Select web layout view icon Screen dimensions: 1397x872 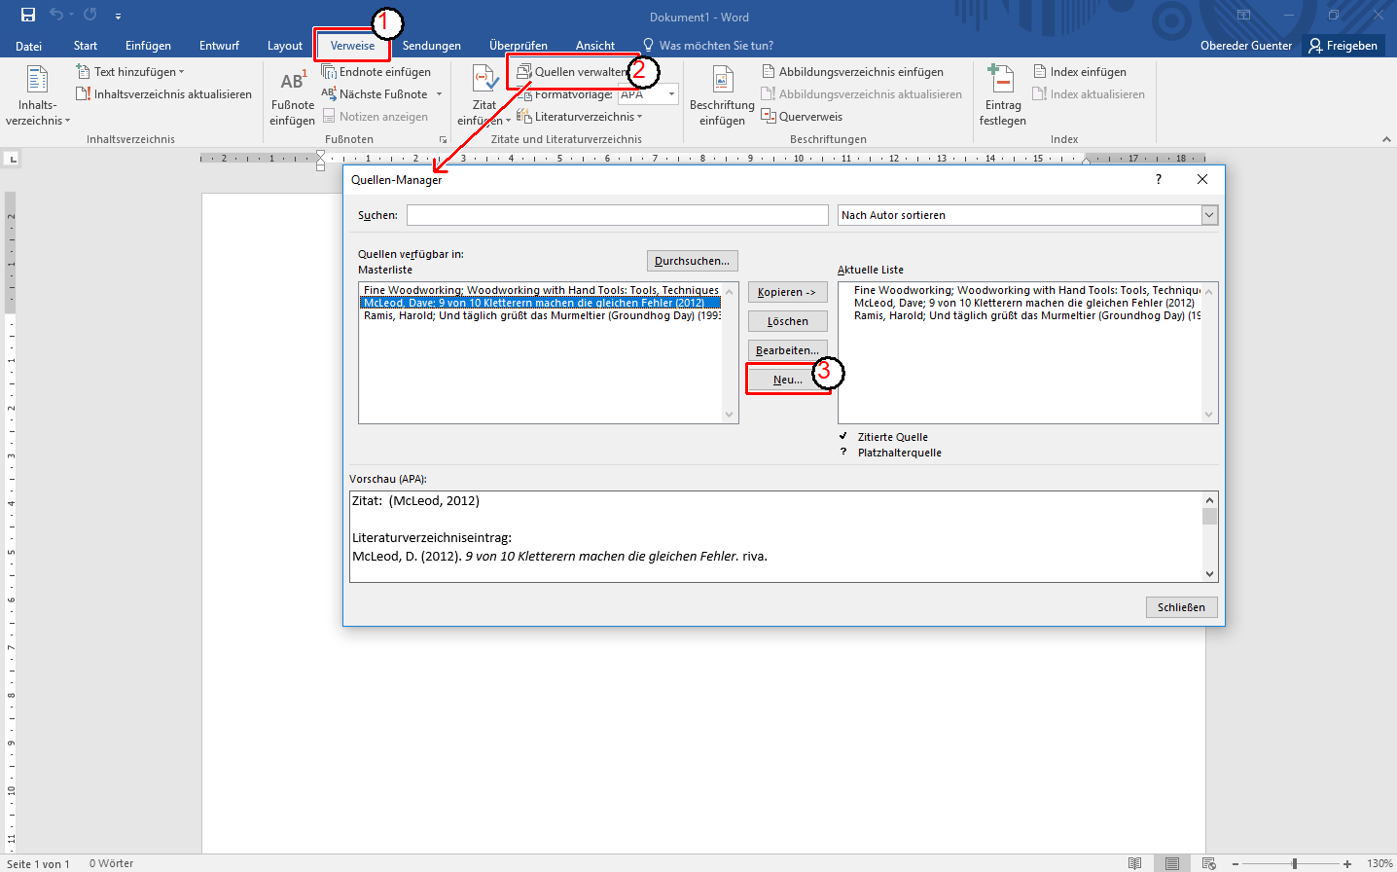pos(1208,863)
